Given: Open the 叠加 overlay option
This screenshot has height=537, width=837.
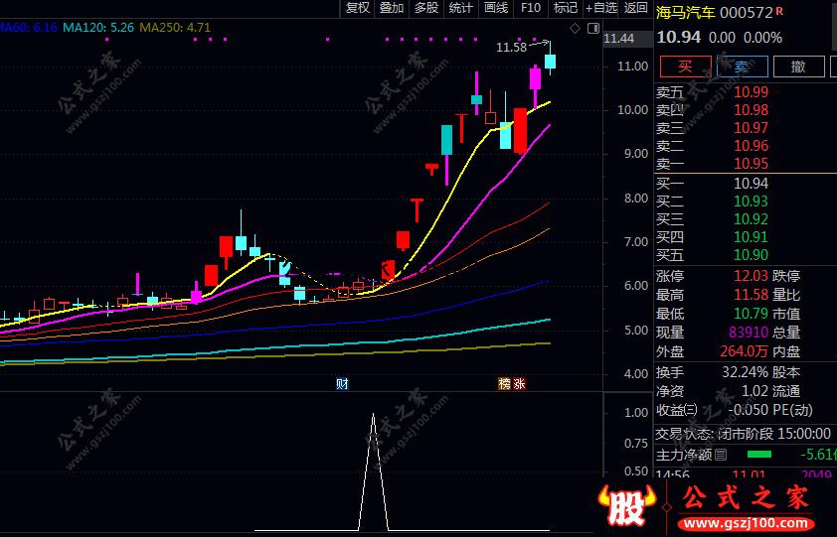Looking at the screenshot, I should click(392, 8).
